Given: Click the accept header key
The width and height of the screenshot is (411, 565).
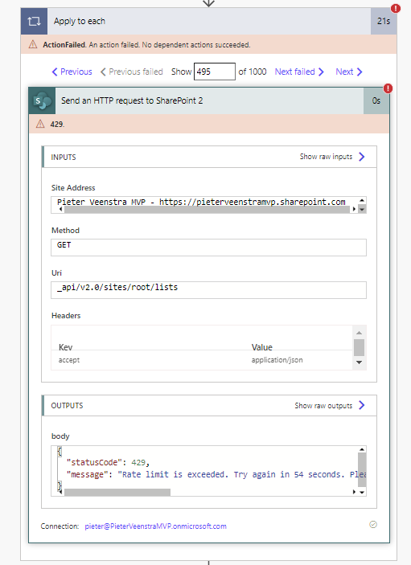Looking at the screenshot, I should [69, 360].
